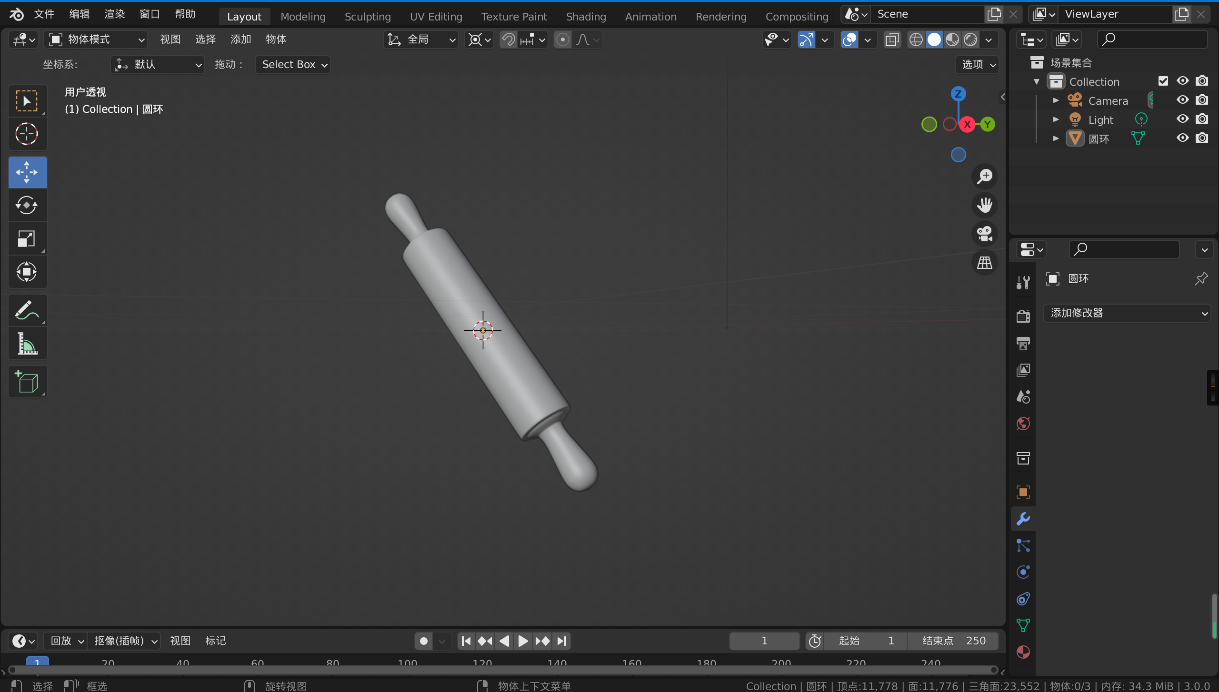Open the Object Data mesh properties tab
Screen dimensions: 1219x692
[1023, 625]
